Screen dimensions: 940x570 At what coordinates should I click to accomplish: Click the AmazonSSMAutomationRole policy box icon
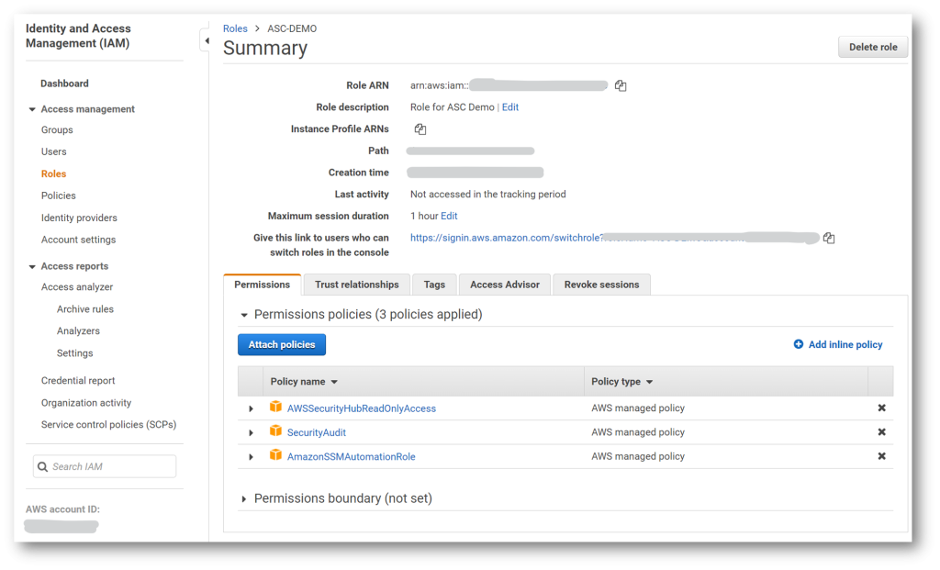pos(275,455)
